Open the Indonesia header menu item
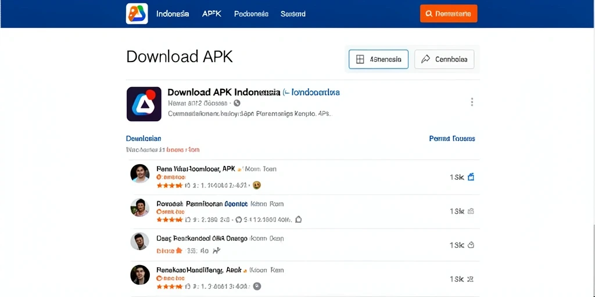 point(173,14)
